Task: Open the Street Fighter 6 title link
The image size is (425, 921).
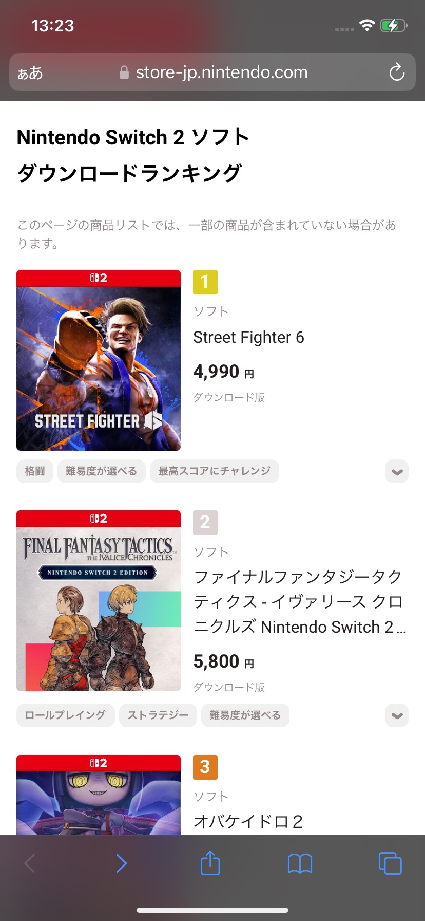Action: [x=248, y=338]
